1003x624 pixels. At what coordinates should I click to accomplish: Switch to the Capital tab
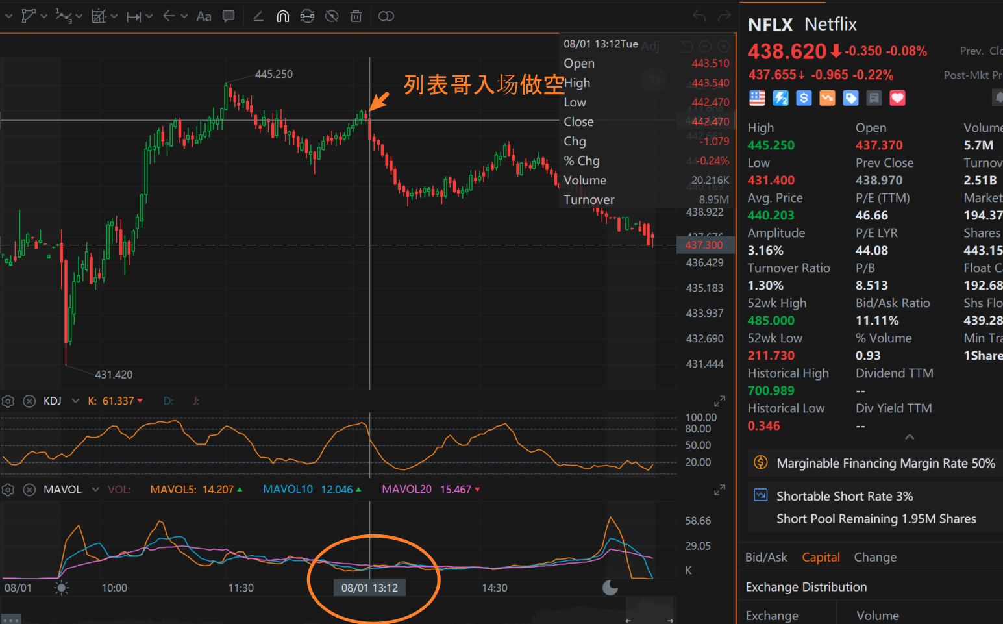coord(821,557)
